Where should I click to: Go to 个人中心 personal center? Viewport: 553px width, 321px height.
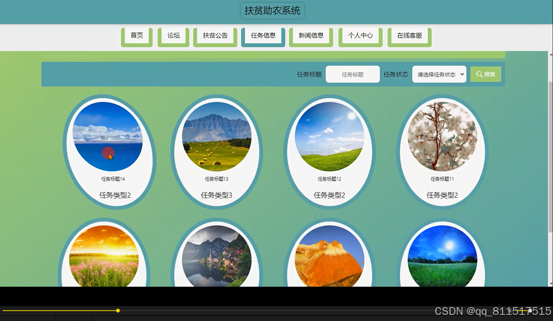(360, 35)
